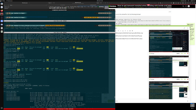Open the forum hamburger menu icon
This screenshot has width=196, height=110.
186,6
